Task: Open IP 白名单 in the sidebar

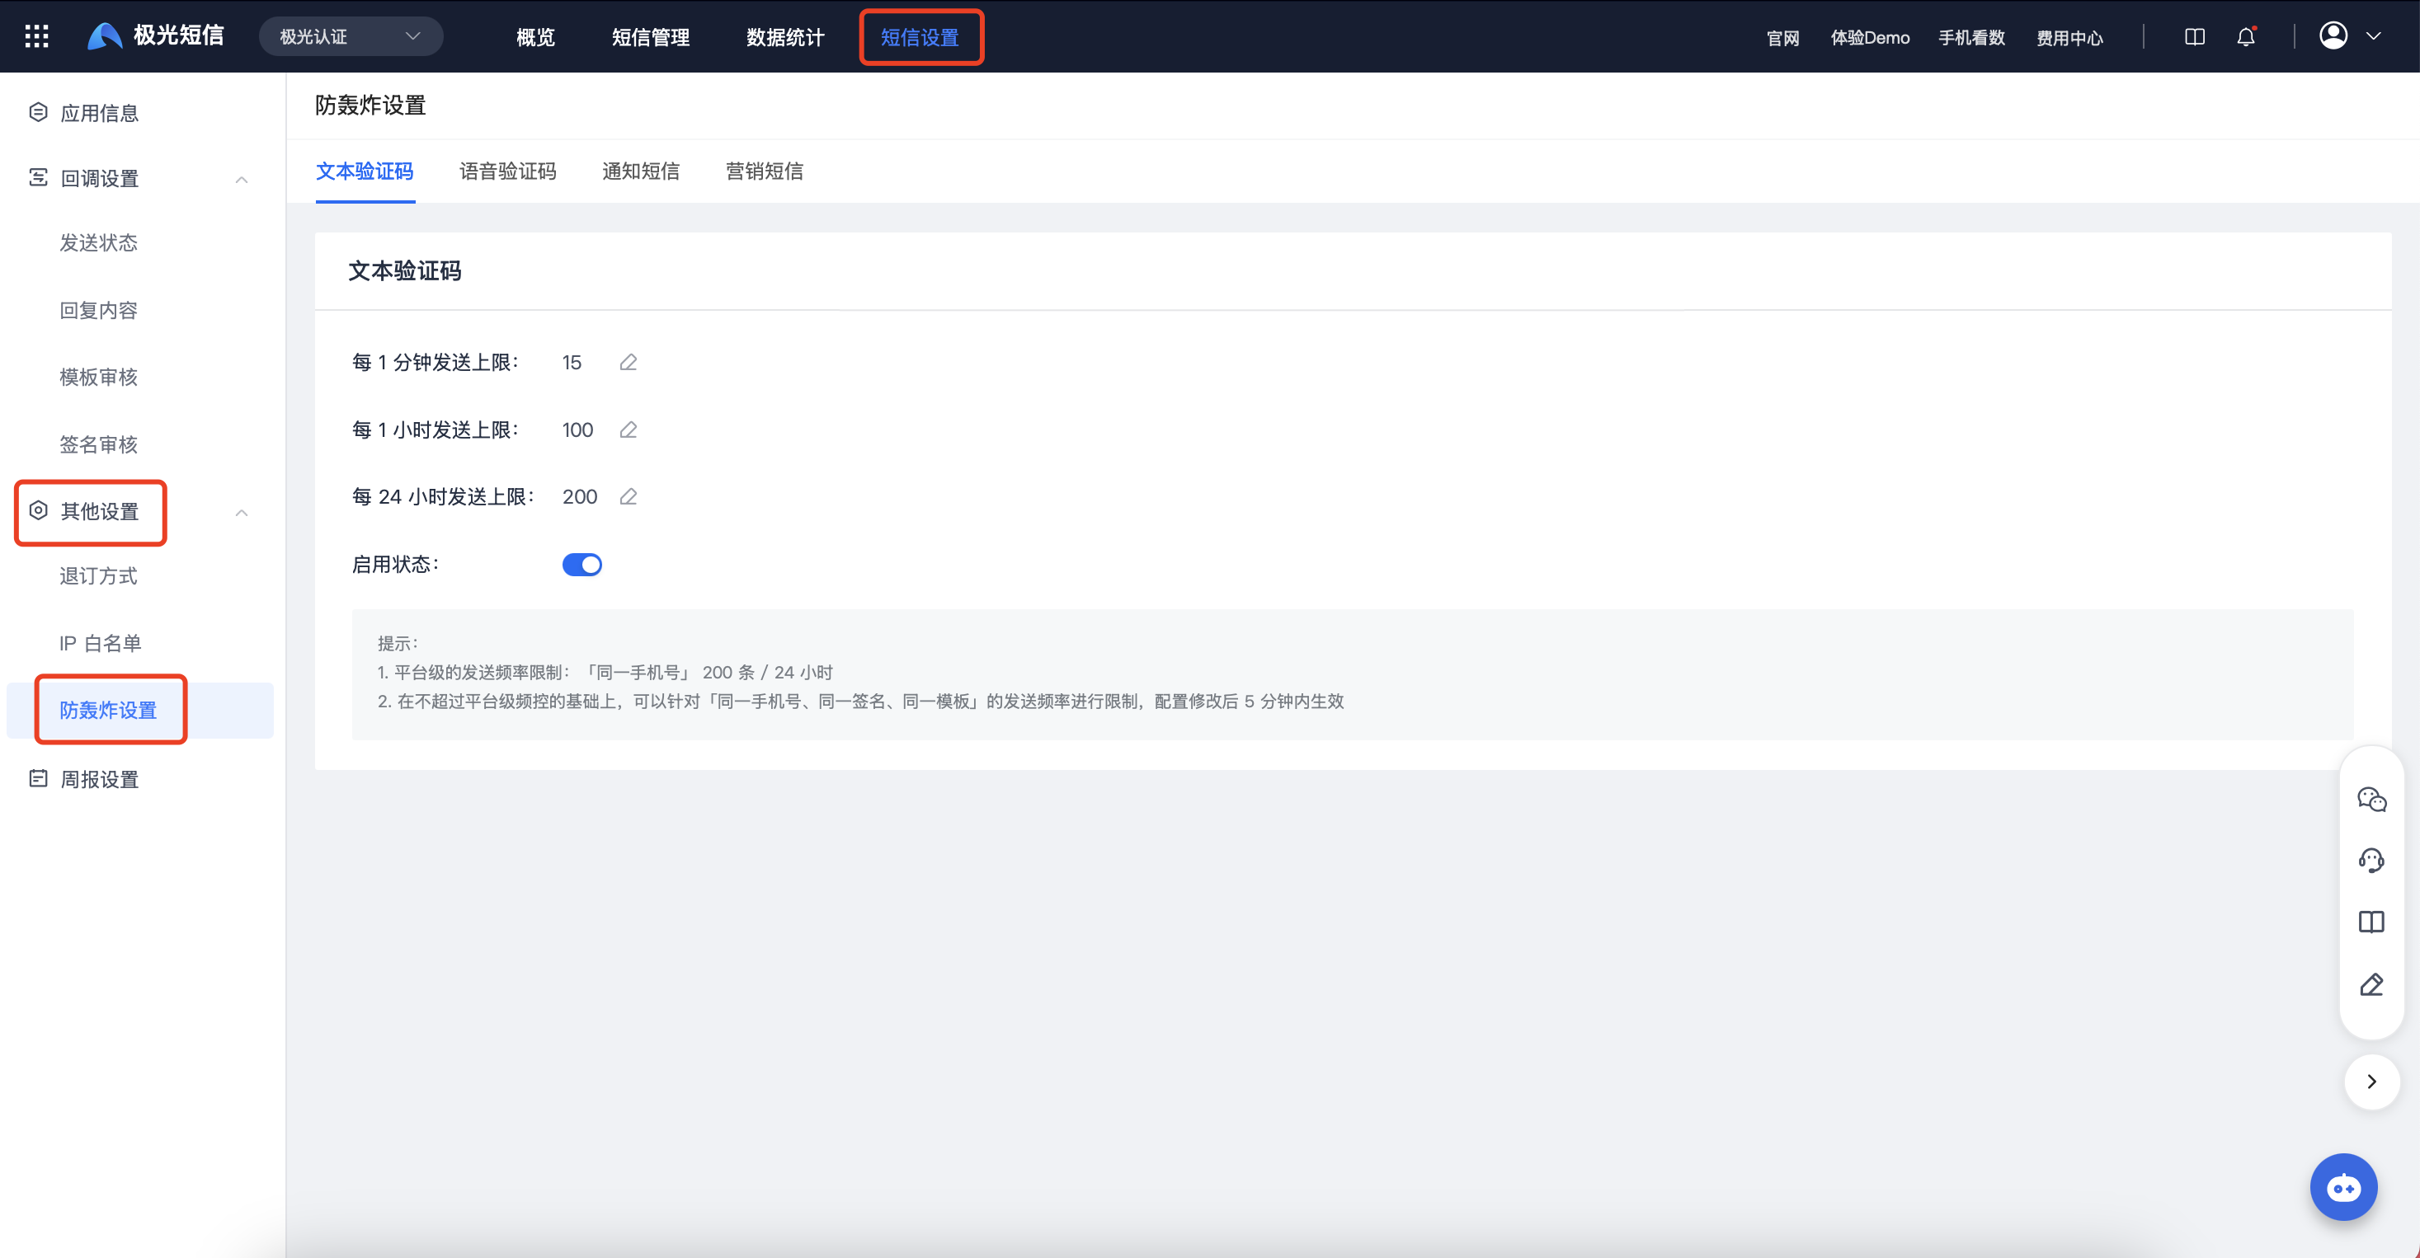Action: coord(101,643)
